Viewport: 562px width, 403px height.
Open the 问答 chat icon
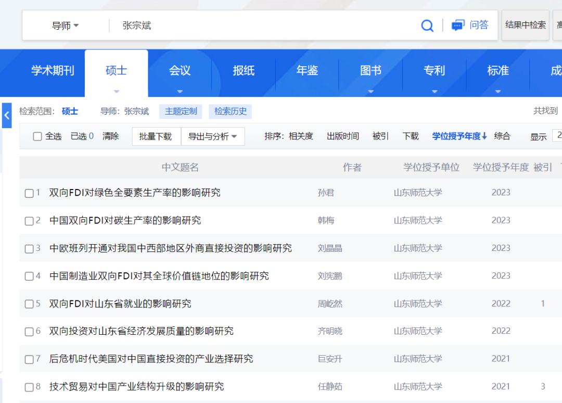click(x=458, y=26)
